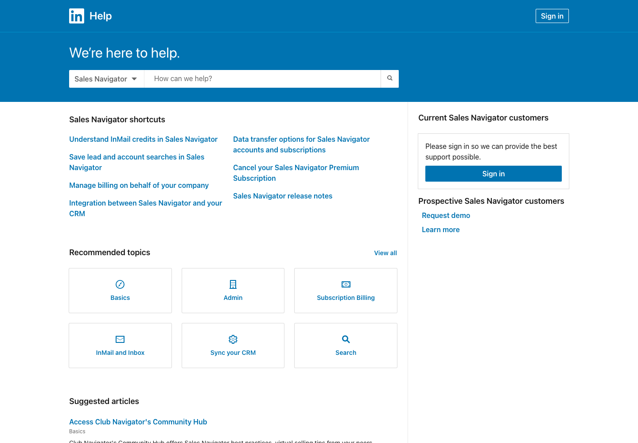Open the Basics compass icon
The image size is (638, 443).
(x=120, y=284)
